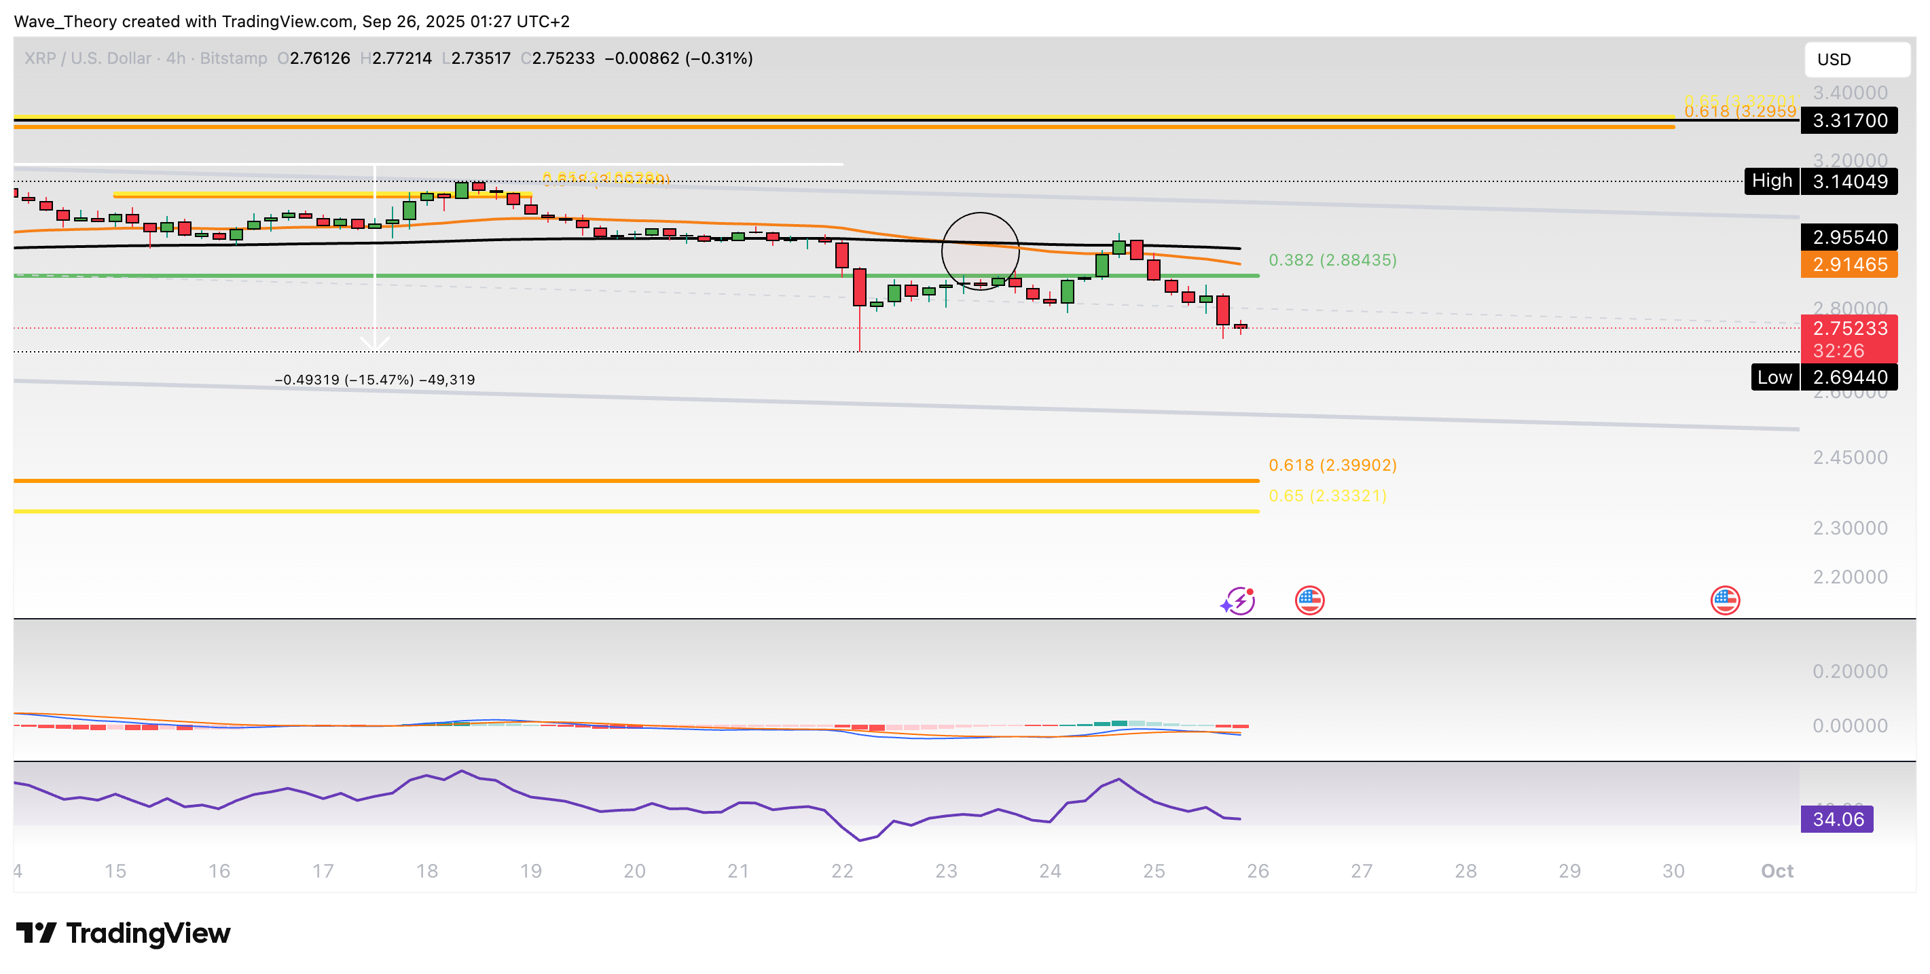This screenshot has width=1930, height=974.
Task: Click the 0.618 (2.39902) Fibonacci level label
Action: 1333,466
